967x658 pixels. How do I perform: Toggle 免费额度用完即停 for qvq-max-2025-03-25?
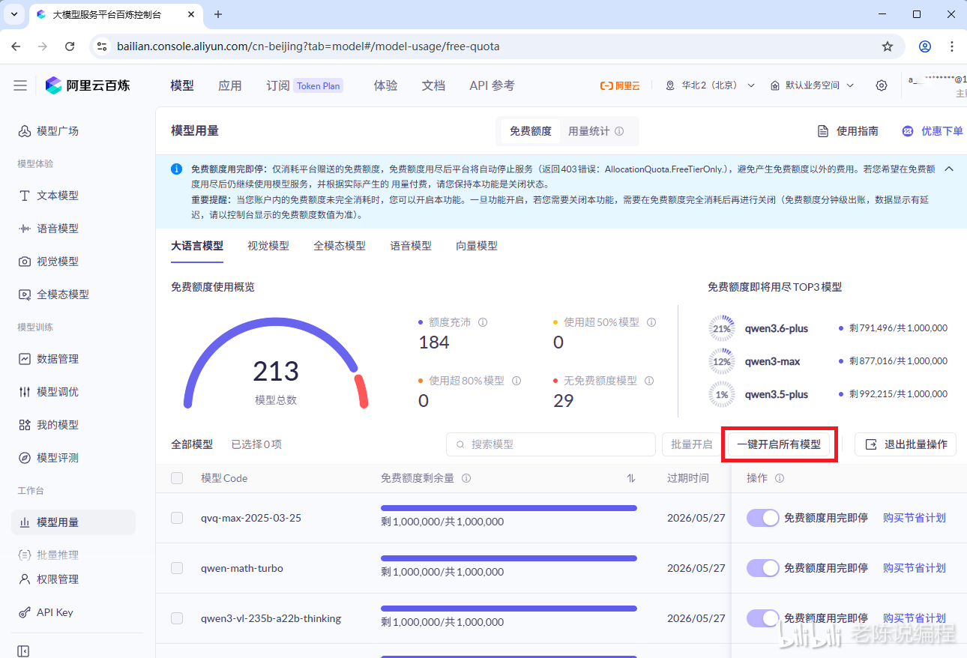(x=763, y=518)
